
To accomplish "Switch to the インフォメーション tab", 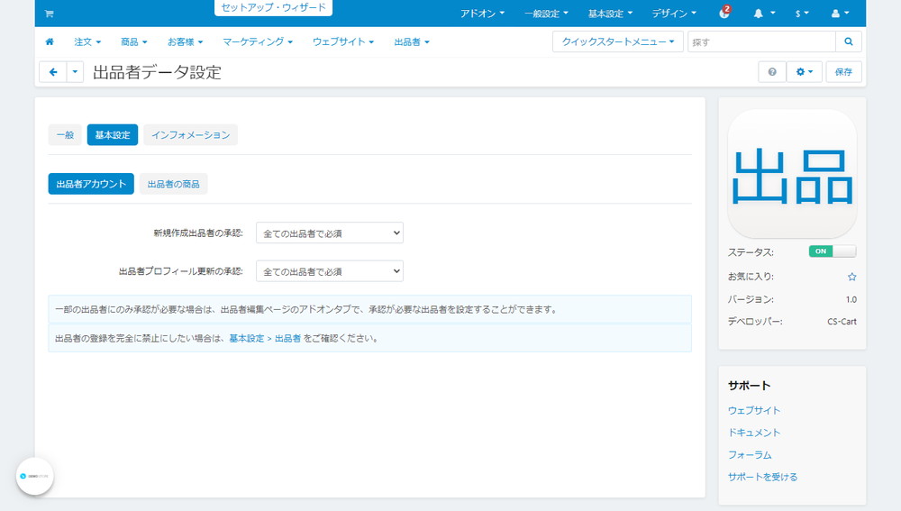I will (190, 135).
